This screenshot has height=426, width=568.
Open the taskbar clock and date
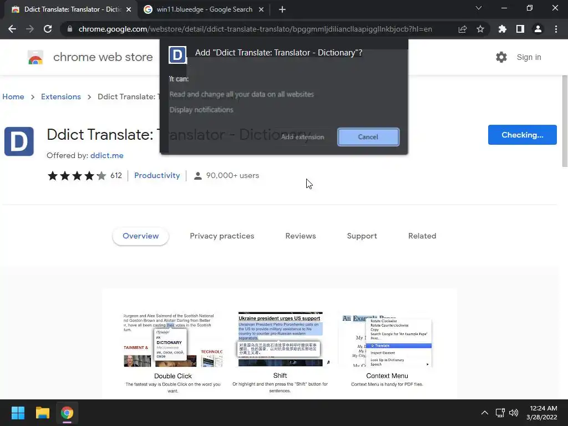click(x=542, y=413)
